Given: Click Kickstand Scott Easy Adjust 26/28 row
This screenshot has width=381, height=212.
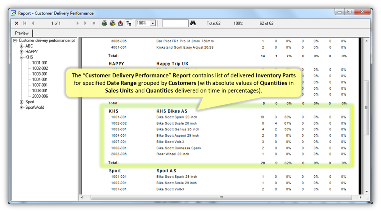Looking at the screenshot, I should pyautogui.click(x=185, y=48).
